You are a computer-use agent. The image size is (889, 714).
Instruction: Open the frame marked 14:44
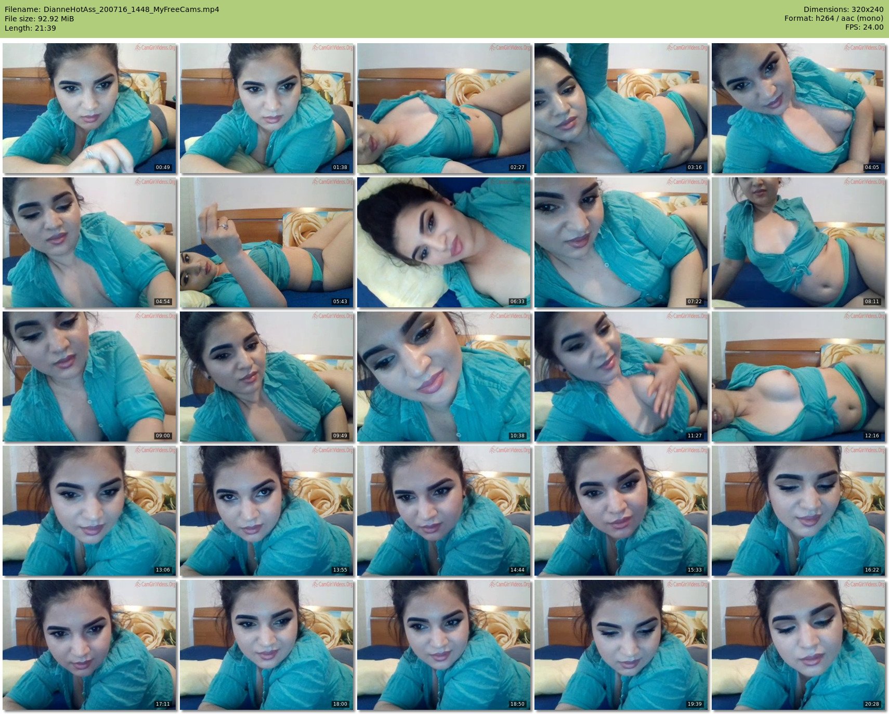[x=444, y=511]
